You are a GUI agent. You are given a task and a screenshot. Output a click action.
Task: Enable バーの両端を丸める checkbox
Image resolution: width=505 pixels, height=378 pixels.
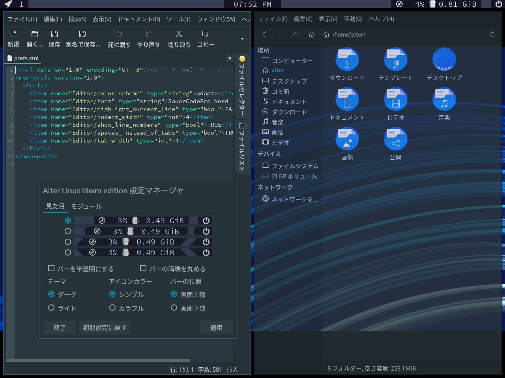point(143,269)
